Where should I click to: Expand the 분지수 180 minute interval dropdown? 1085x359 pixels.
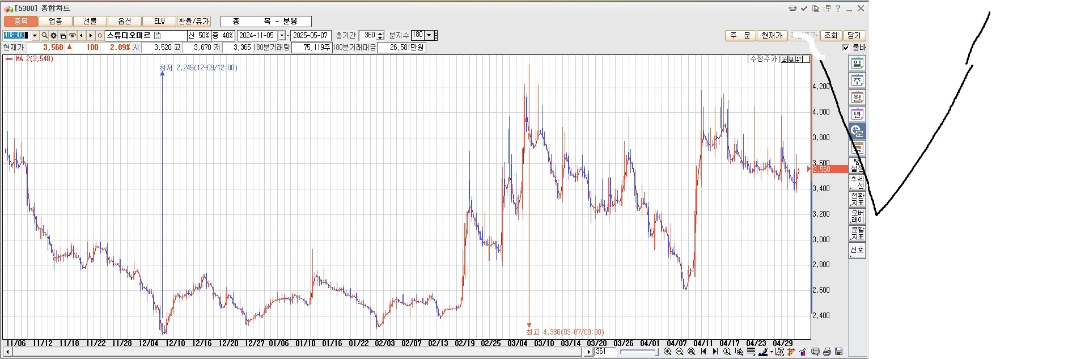pyautogui.click(x=429, y=35)
